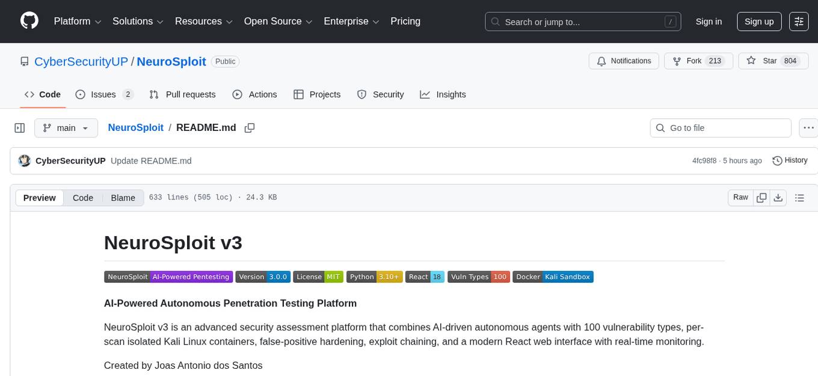Open the more options ellipsis menu
818x376 pixels.
click(808, 127)
